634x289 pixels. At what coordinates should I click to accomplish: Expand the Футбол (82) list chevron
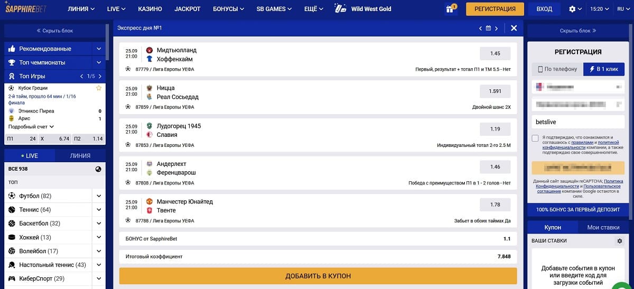point(99,196)
